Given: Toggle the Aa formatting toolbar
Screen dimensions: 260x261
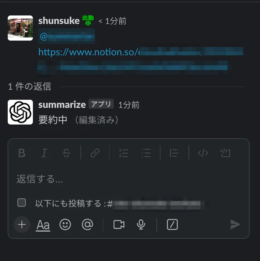Looking at the screenshot, I should (x=43, y=225).
